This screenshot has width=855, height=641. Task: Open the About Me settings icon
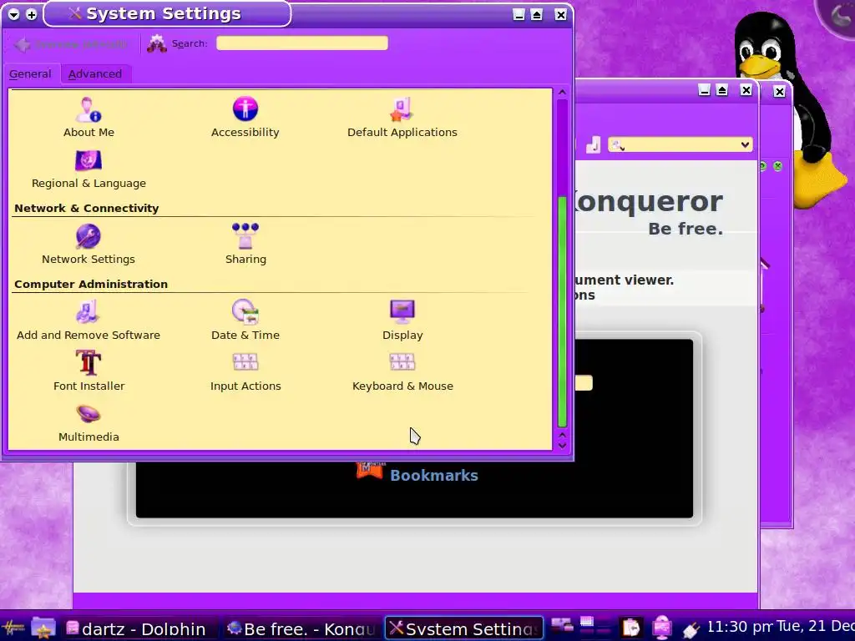pos(89,110)
